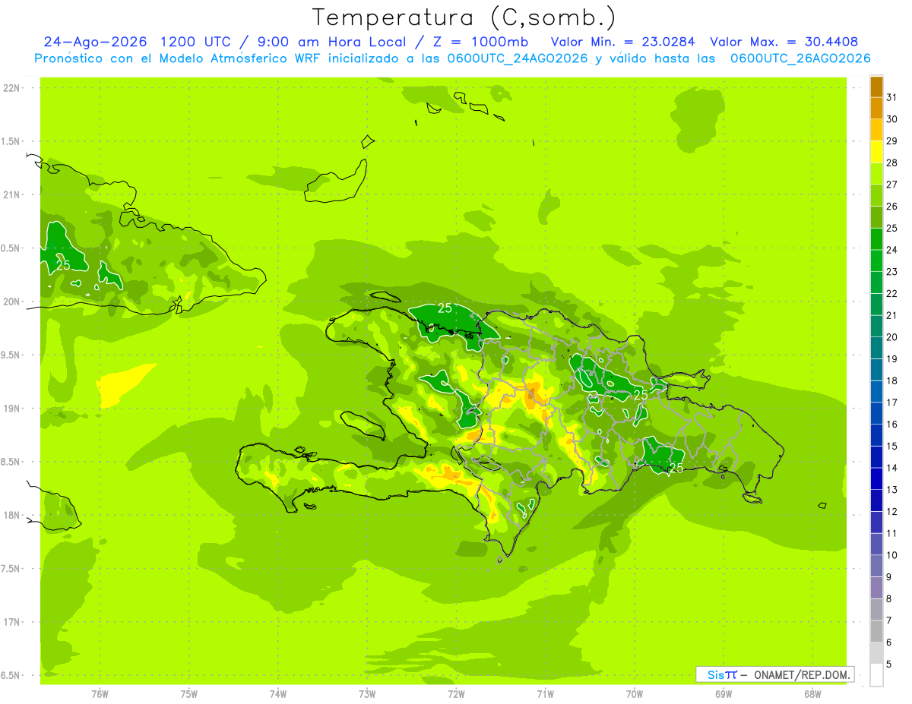Click the "17N" latitude label

coord(12,622)
